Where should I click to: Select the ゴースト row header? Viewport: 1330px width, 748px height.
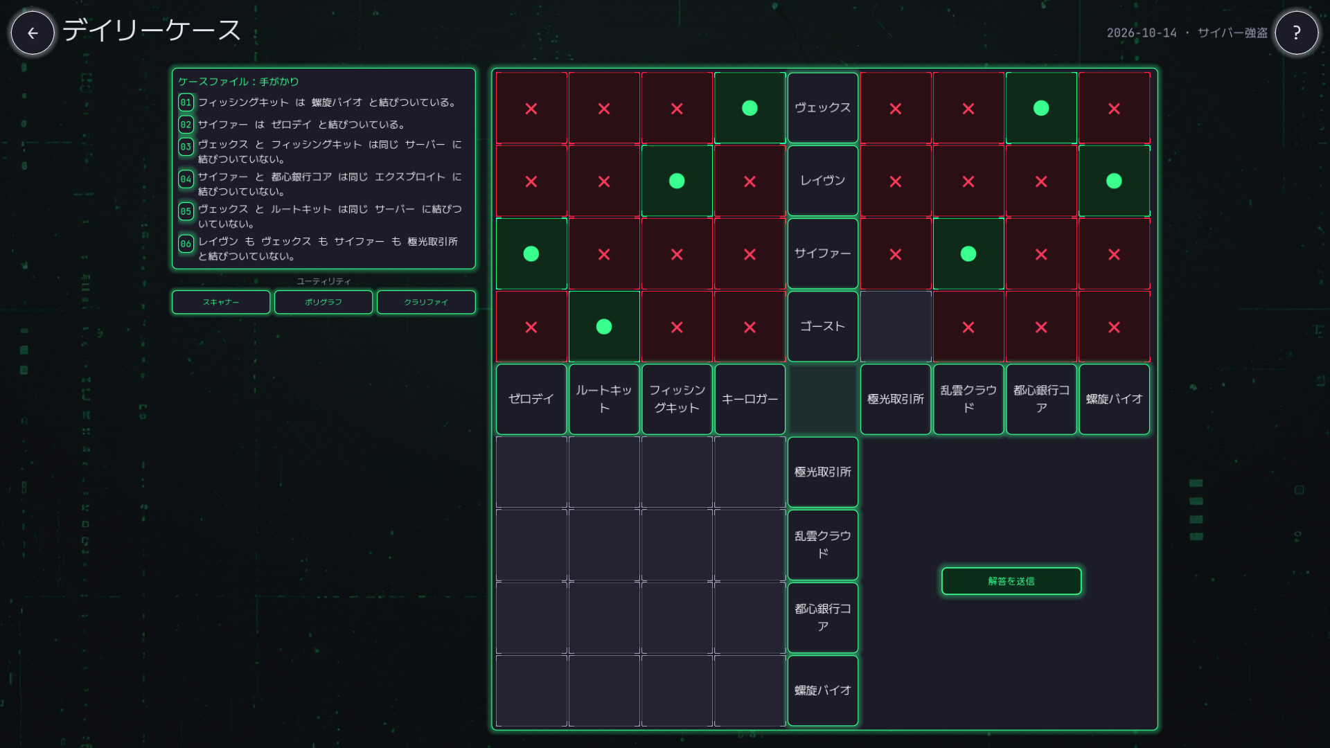click(x=822, y=326)
